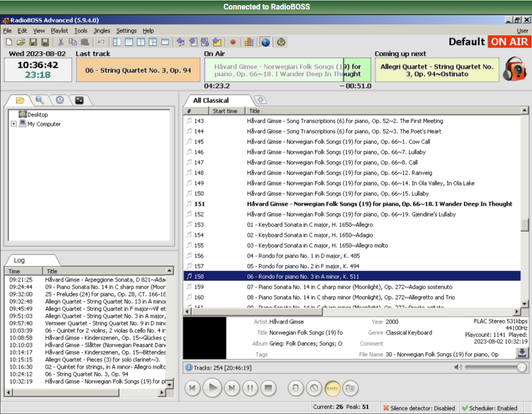Image resolution: width=532 pixels, height=414 pixels.
Task: Select the Log tab
Action: coord(32,260)
